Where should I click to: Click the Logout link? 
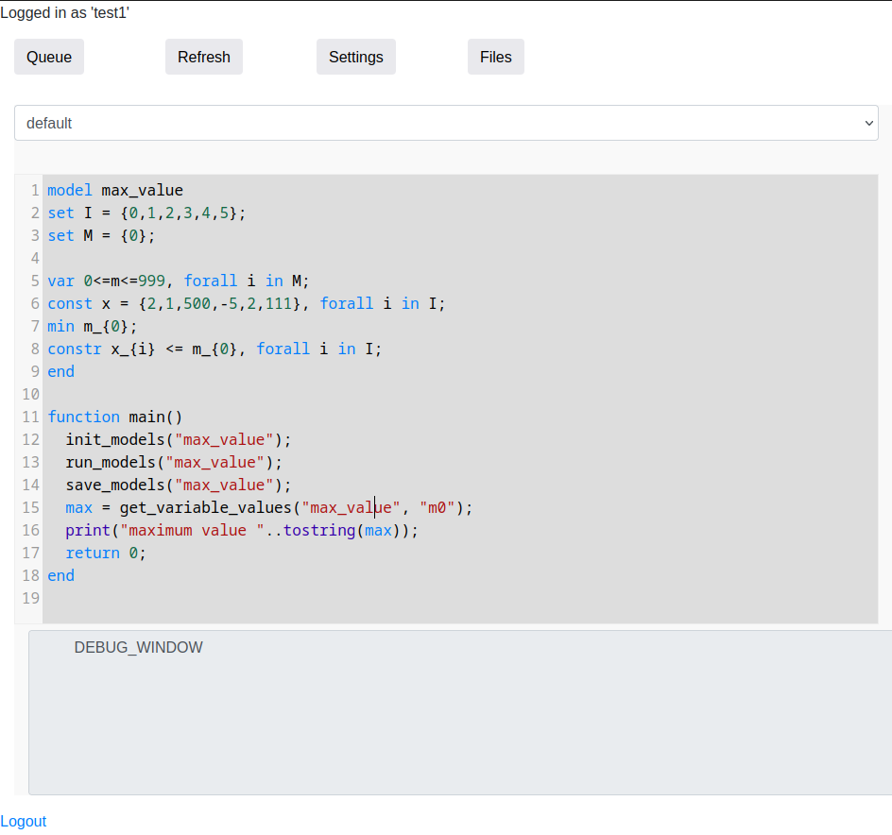(x=24, y=821)
